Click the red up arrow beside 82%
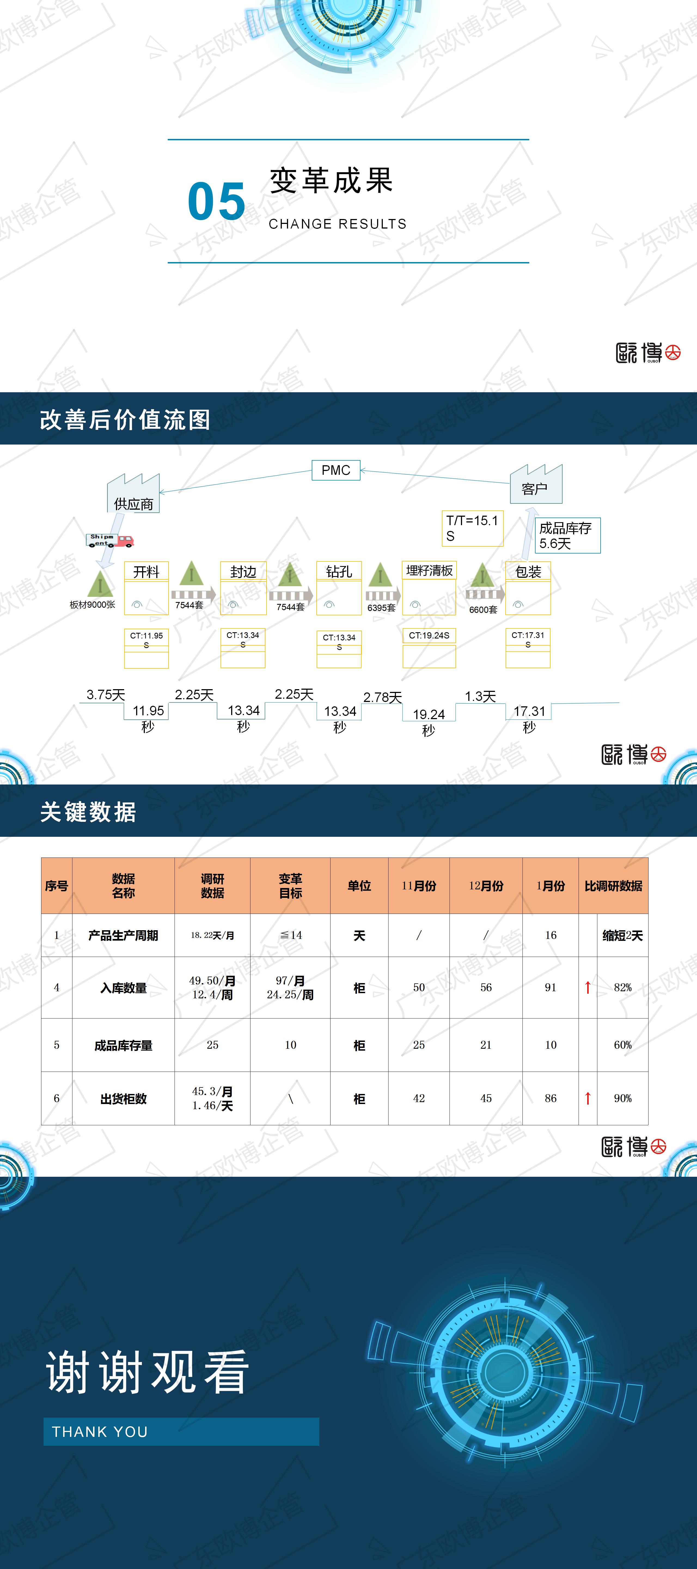 click(x=588, y=987)
